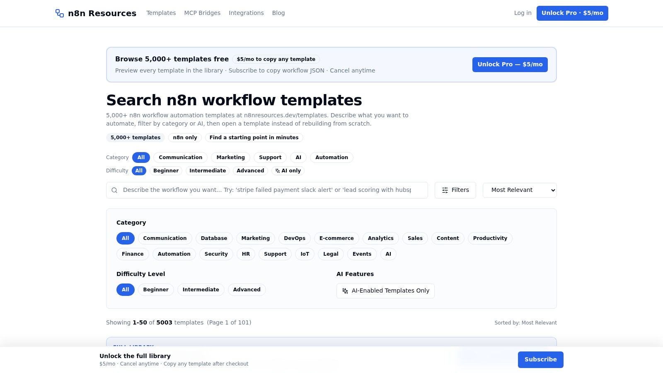Image resolution: width=663 pixels, height=373 pixels.
Task: Select IoT category chip
Action: pyautogui.click(x=305, y=254)
